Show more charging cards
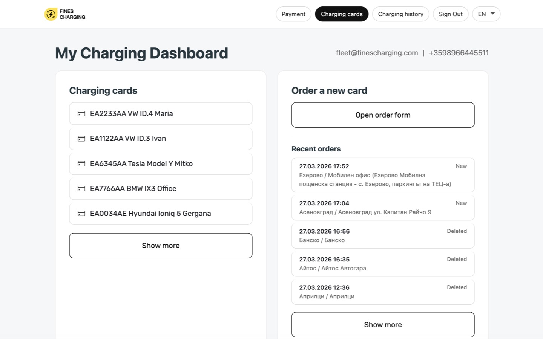This screenshot has height=339, width=543. [x=161, y=245]
